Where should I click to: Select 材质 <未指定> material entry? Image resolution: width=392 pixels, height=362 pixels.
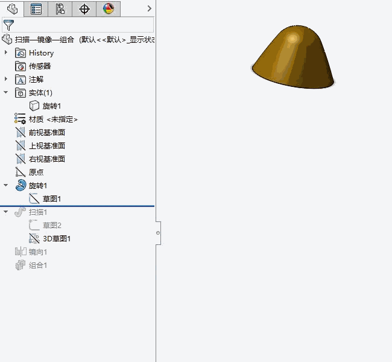point(53,119)
